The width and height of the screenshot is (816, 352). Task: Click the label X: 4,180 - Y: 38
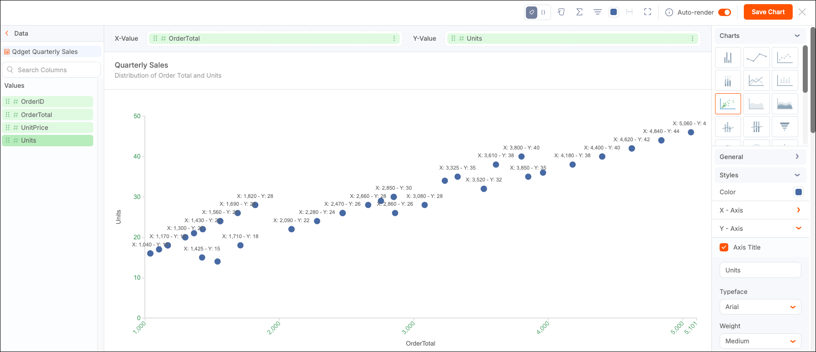coord(572,155)
